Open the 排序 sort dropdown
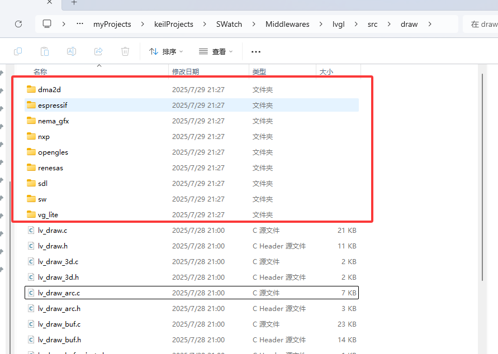Screen dimensions: 498x354 click(166, 51)
